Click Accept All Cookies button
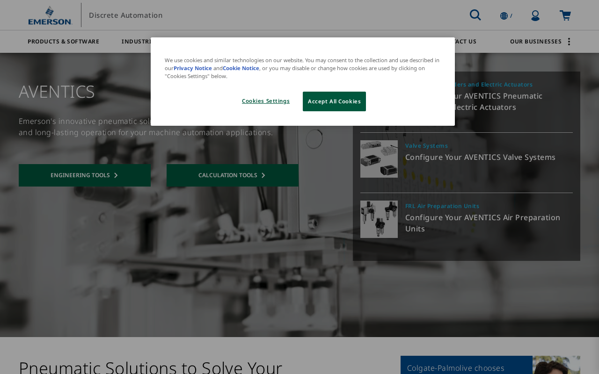Screen dimensions: 599x374 (334, 101)
